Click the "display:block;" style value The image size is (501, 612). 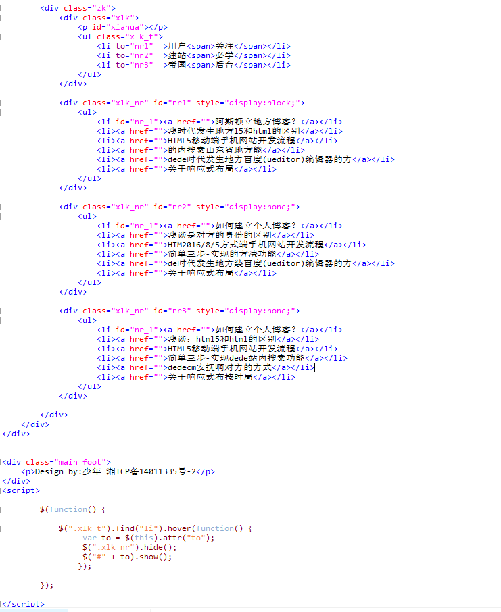pos(262,103)
